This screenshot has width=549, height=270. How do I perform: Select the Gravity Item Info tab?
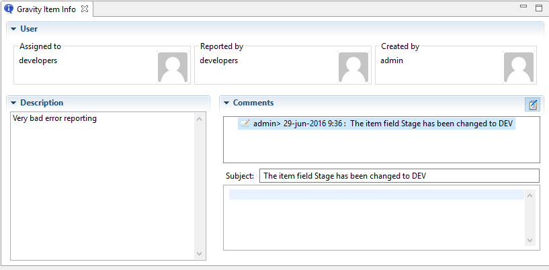tap(46, 9)
